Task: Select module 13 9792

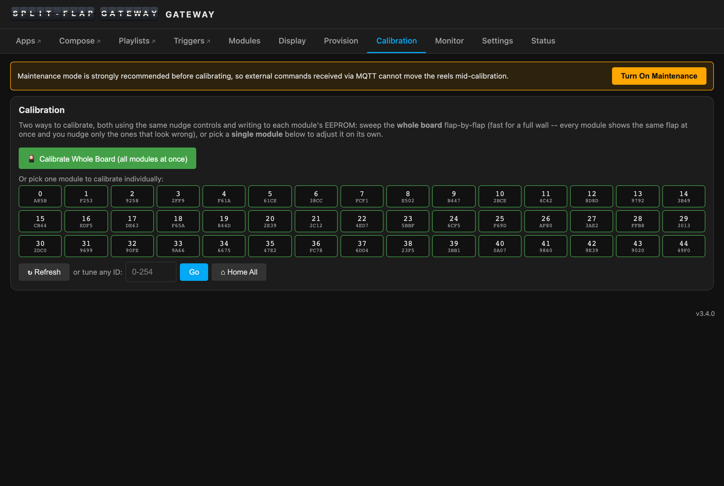Action: (x=638, y=196)
